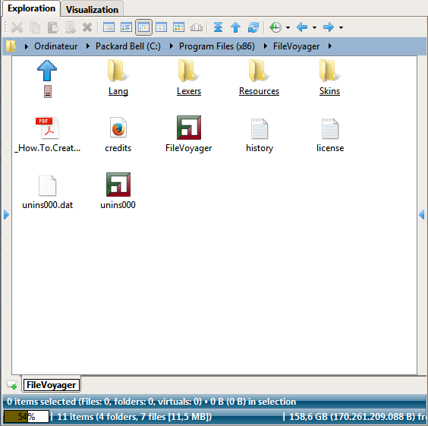
Task: Click Packard Bell (C:) breadcrumb
Action: (128, 46)
